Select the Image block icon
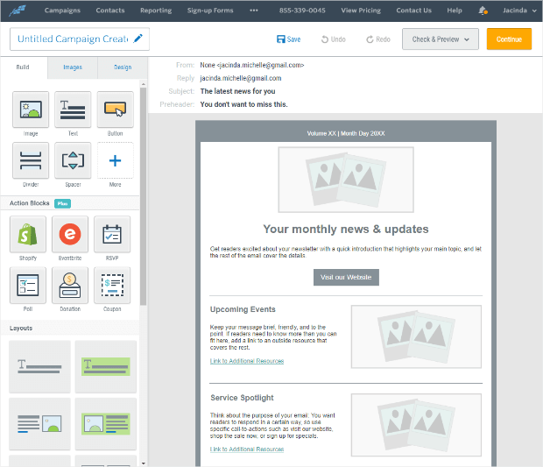 (x=31, y=110)
